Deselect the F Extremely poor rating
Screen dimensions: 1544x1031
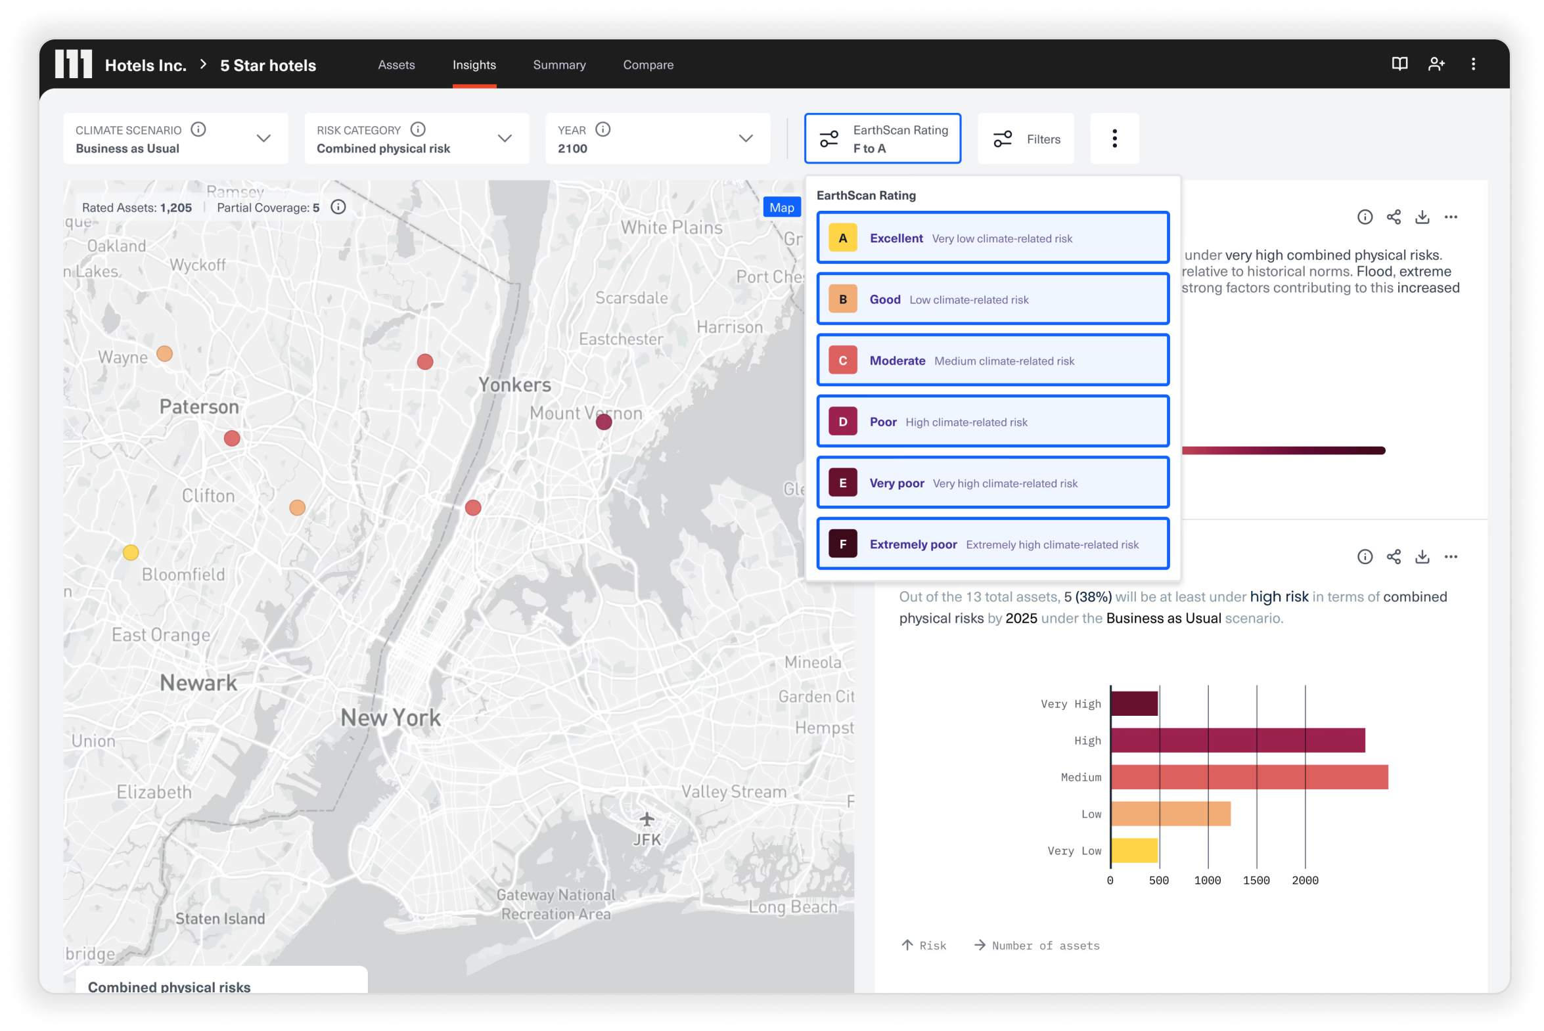[992, 544]
